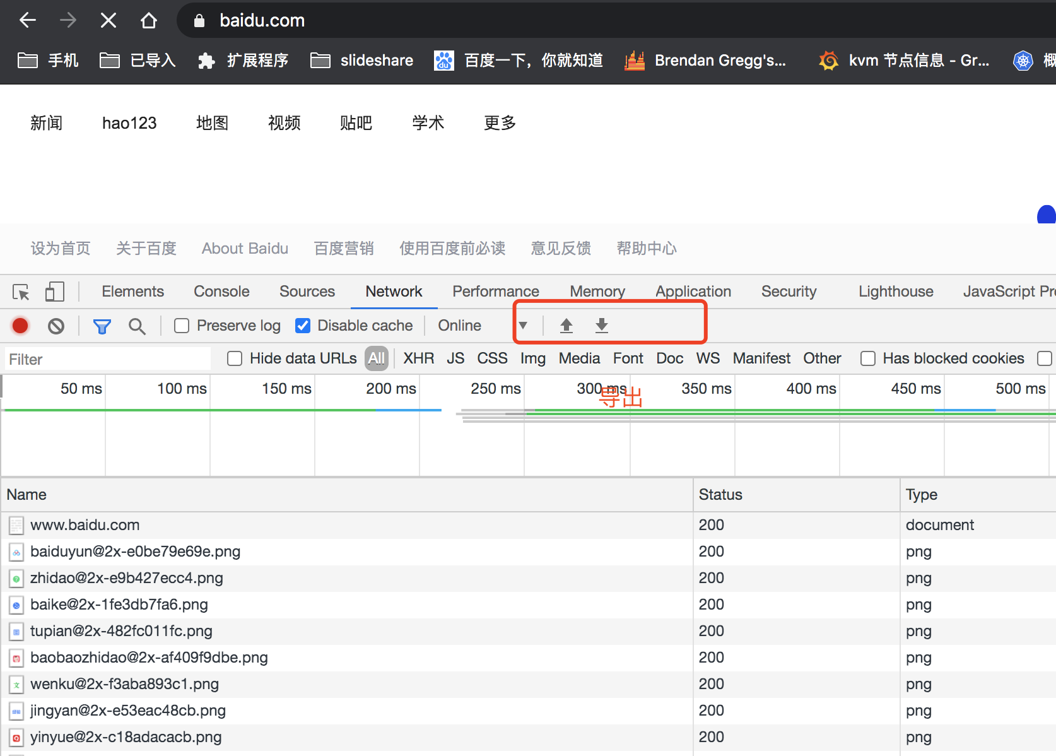Check the Hide data URLs checkbox
This screenshot has height=756, width=1056.
pyautogui.click(x=235, y=358)
